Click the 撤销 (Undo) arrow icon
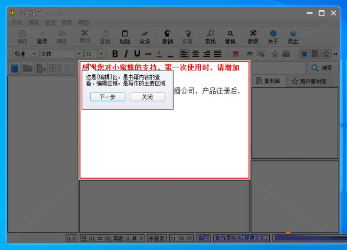This screenshot has height=250, width=347. pyautogui.click(x=167, y=37)
